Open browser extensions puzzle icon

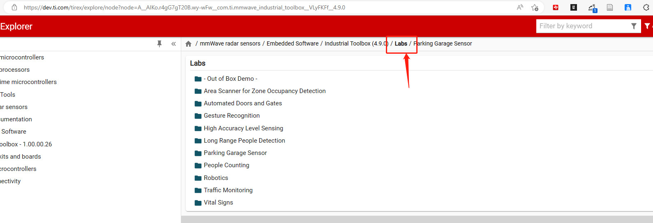click(x=646, y=7)
